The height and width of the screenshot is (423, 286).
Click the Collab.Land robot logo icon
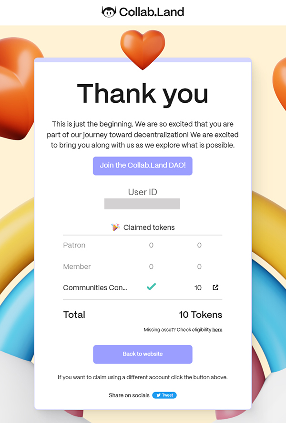[109, 12]
